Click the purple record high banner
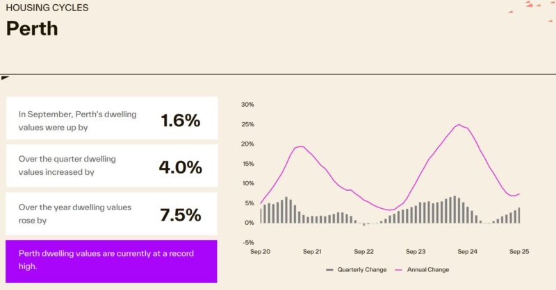Viewport: 556px width, 290px height. (x=111, y=260)
